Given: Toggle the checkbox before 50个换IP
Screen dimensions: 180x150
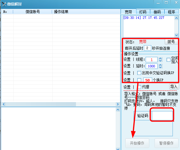Looking at the screenshot, I should [x=139, y=80].
